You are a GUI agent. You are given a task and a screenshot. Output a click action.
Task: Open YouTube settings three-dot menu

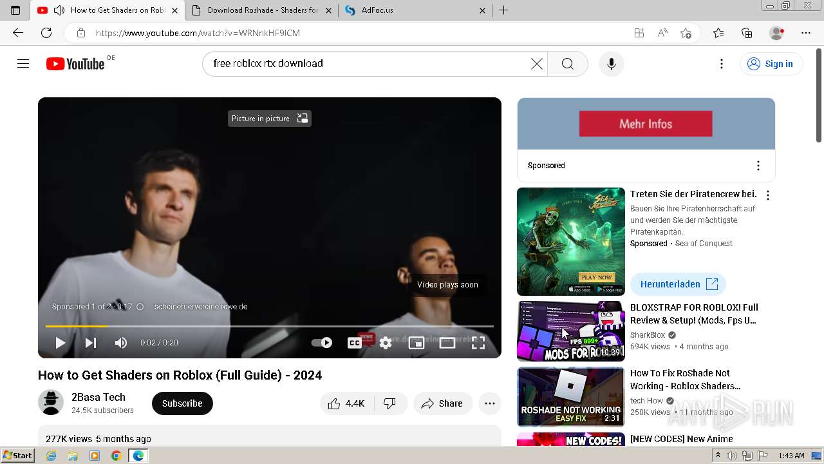[722, 63]
